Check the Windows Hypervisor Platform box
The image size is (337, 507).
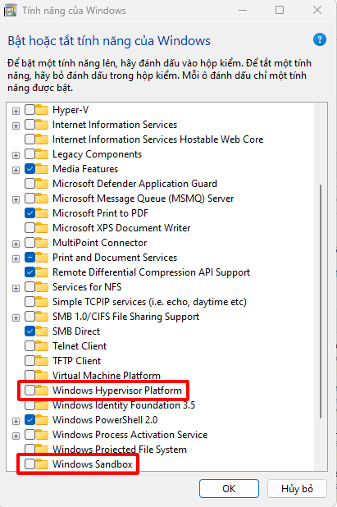click(x=30, y=391)
